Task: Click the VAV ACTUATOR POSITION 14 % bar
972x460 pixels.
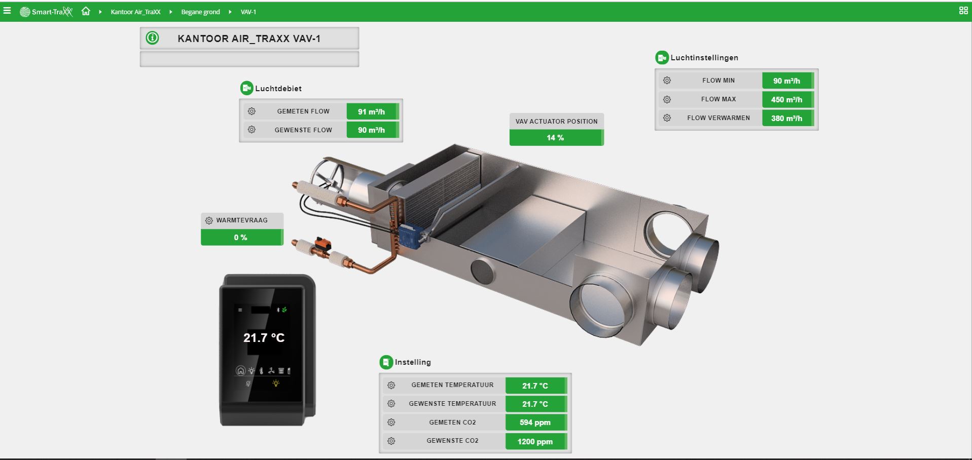Action: (x=556, y=137)
